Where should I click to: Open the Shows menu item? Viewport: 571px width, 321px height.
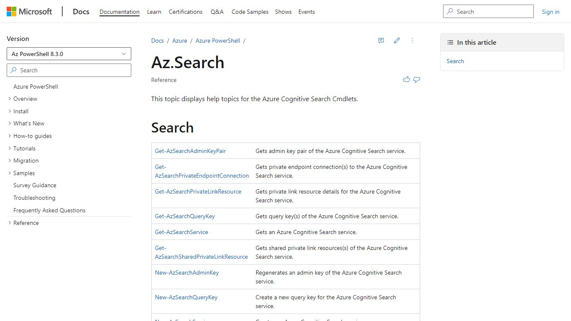(x=283, y=12)
